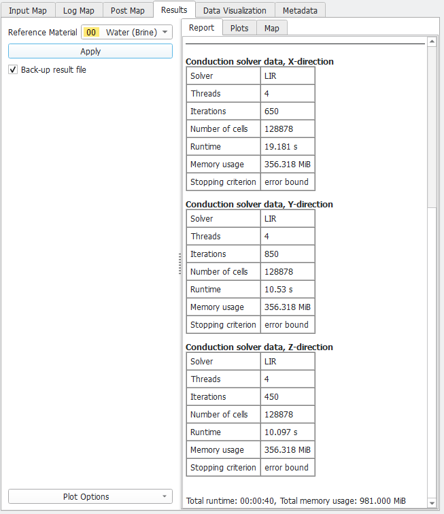Click the Total runtime summary line
This screenshot has width=444, height=514.
296,500
